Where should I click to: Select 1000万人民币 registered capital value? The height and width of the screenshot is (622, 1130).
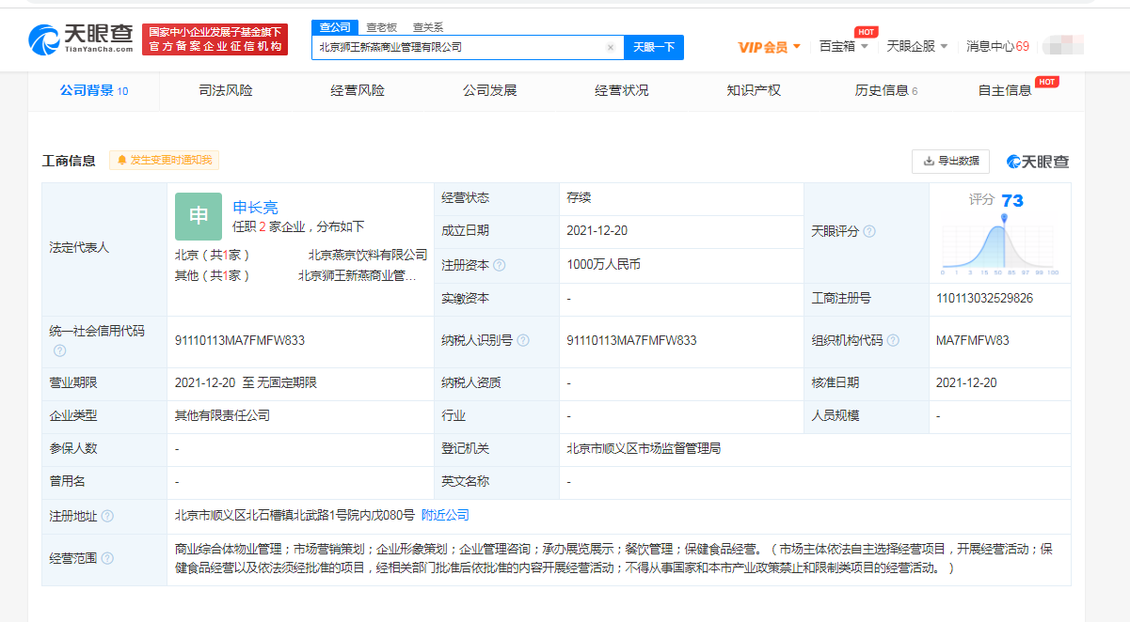(x=603, y=265)
